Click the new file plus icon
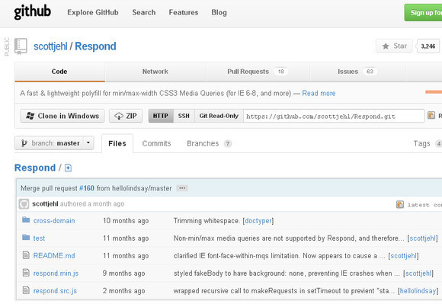The height and width of the screenshot is (307, 442). coord(68,168)
